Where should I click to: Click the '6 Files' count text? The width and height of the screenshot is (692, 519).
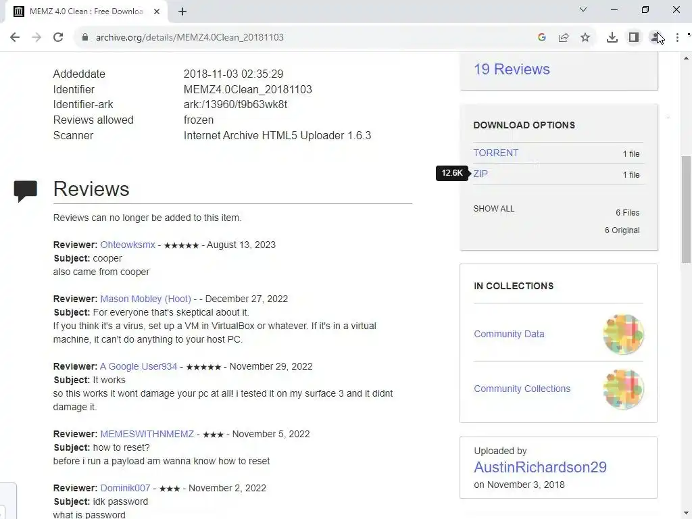click(x=628, y=213)
